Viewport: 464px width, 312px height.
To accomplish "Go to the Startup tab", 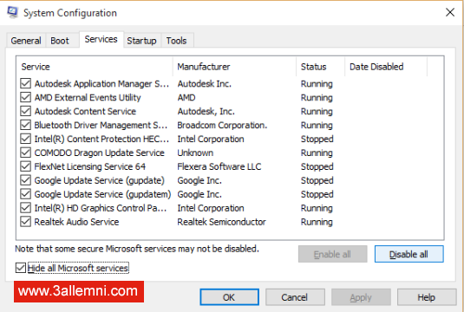I will 141,41.
